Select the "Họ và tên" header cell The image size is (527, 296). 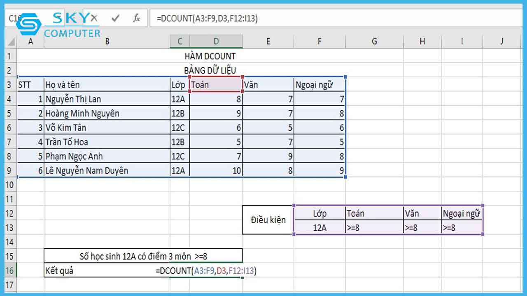[107, 85]
